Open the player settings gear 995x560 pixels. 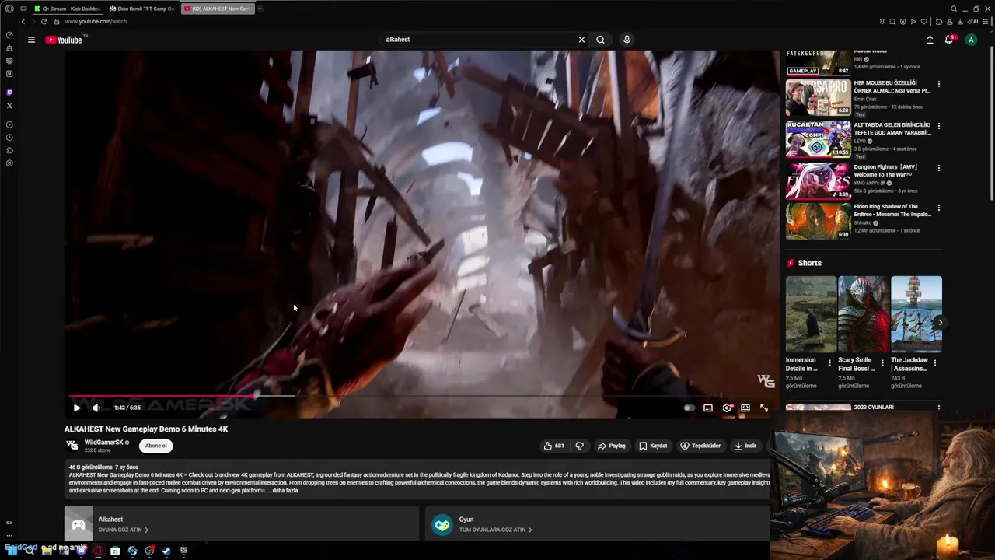point(727,408)
